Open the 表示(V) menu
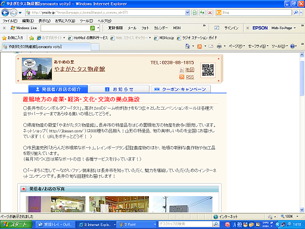Screen dimensions: 305x229 coord(45,21)
